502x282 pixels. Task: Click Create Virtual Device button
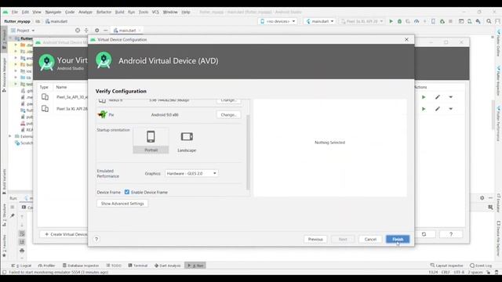coord(64,234)
